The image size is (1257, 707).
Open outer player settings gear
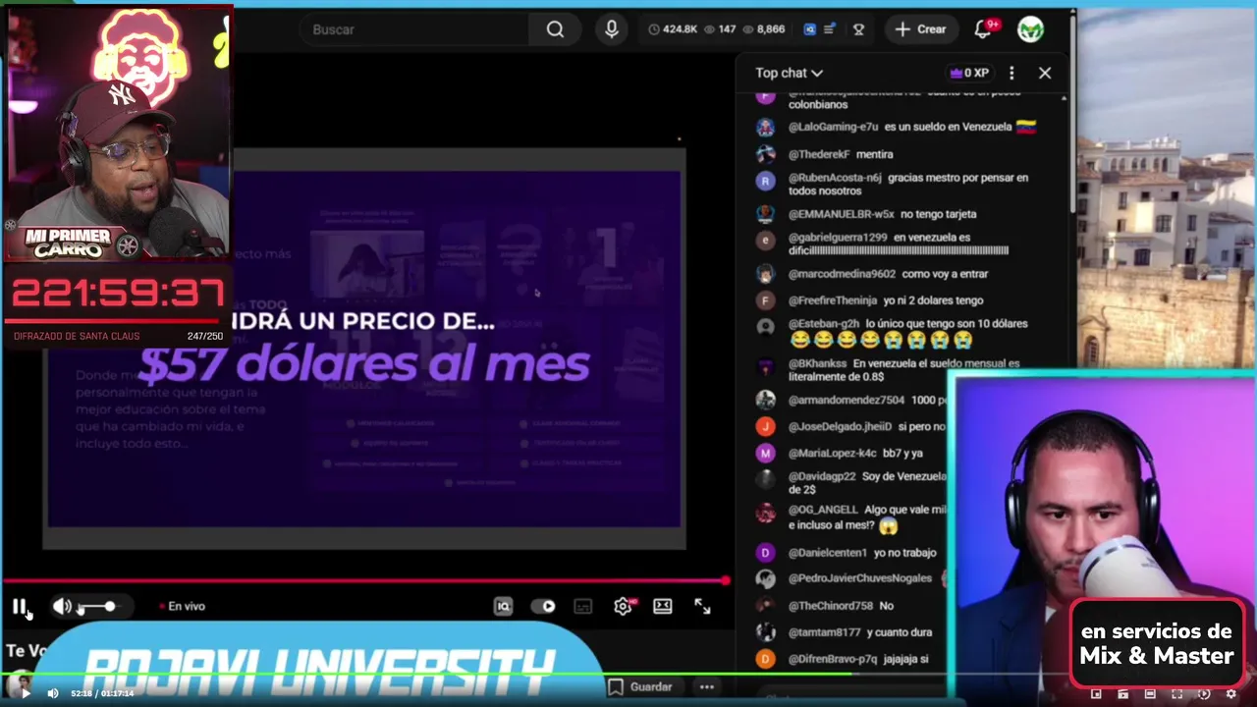pos(1230,694)
